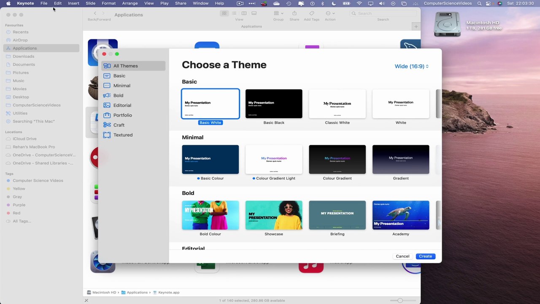Select Textured theme category
This screenshot has width=540, height=304.
(133, 135)
